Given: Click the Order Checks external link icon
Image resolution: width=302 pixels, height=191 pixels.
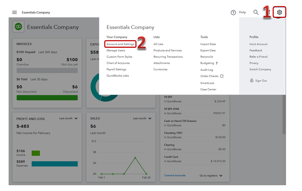Looking at the screenshot, I should click(x=222, y=76).
